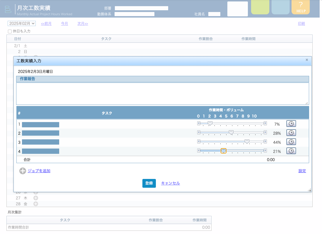Click clock icon in task 4 row

291,151
